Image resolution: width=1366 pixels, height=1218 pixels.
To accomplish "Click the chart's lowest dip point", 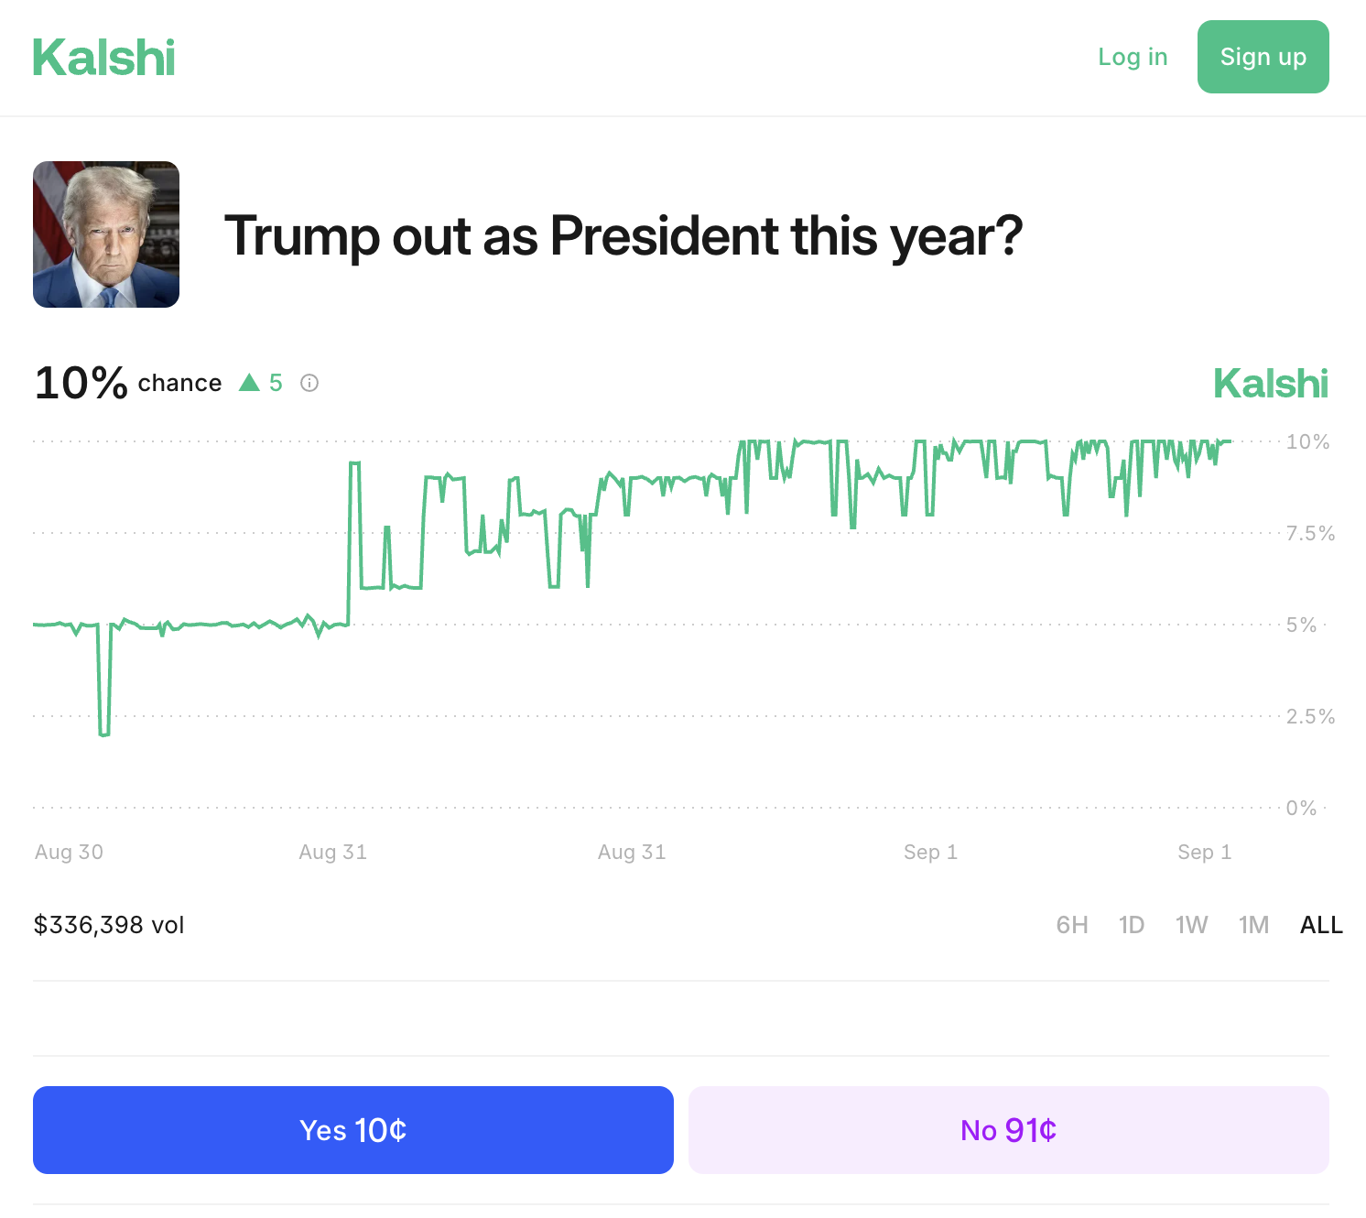I will tap(104, 734).
